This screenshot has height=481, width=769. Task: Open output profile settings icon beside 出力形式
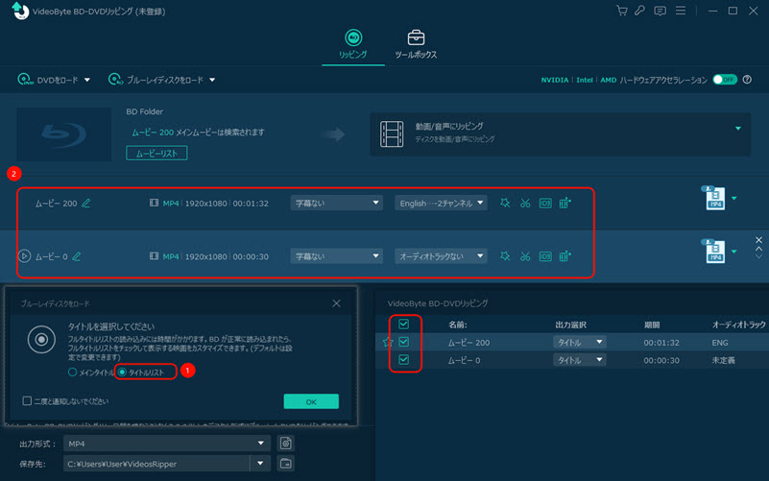coord(285,444)
